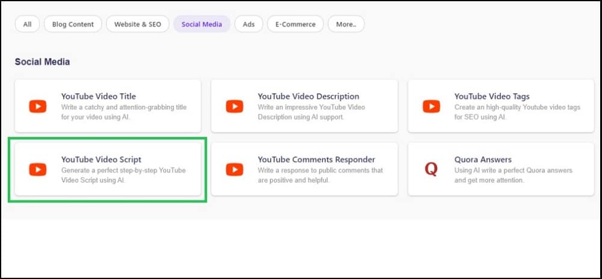This screenshot has width=602, height=279.
Task: Click the 'Write a response to public comments' text
Action: [x=320, y=175]
